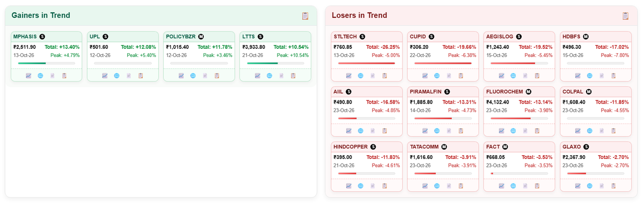The height and width of the screenshot is (204, 644).
Task: Click the globe icon on the GLAXO card
Action: [589, 186]
